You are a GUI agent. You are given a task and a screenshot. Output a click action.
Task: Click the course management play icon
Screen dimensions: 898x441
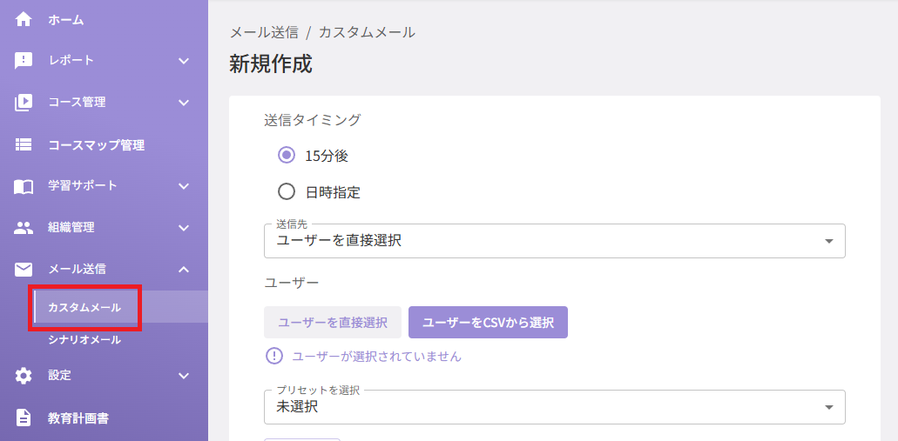[24, 103]
